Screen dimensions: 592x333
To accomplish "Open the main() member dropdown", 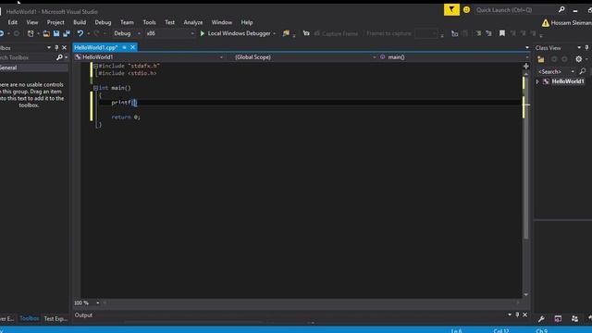I will (x=454, y=57).
